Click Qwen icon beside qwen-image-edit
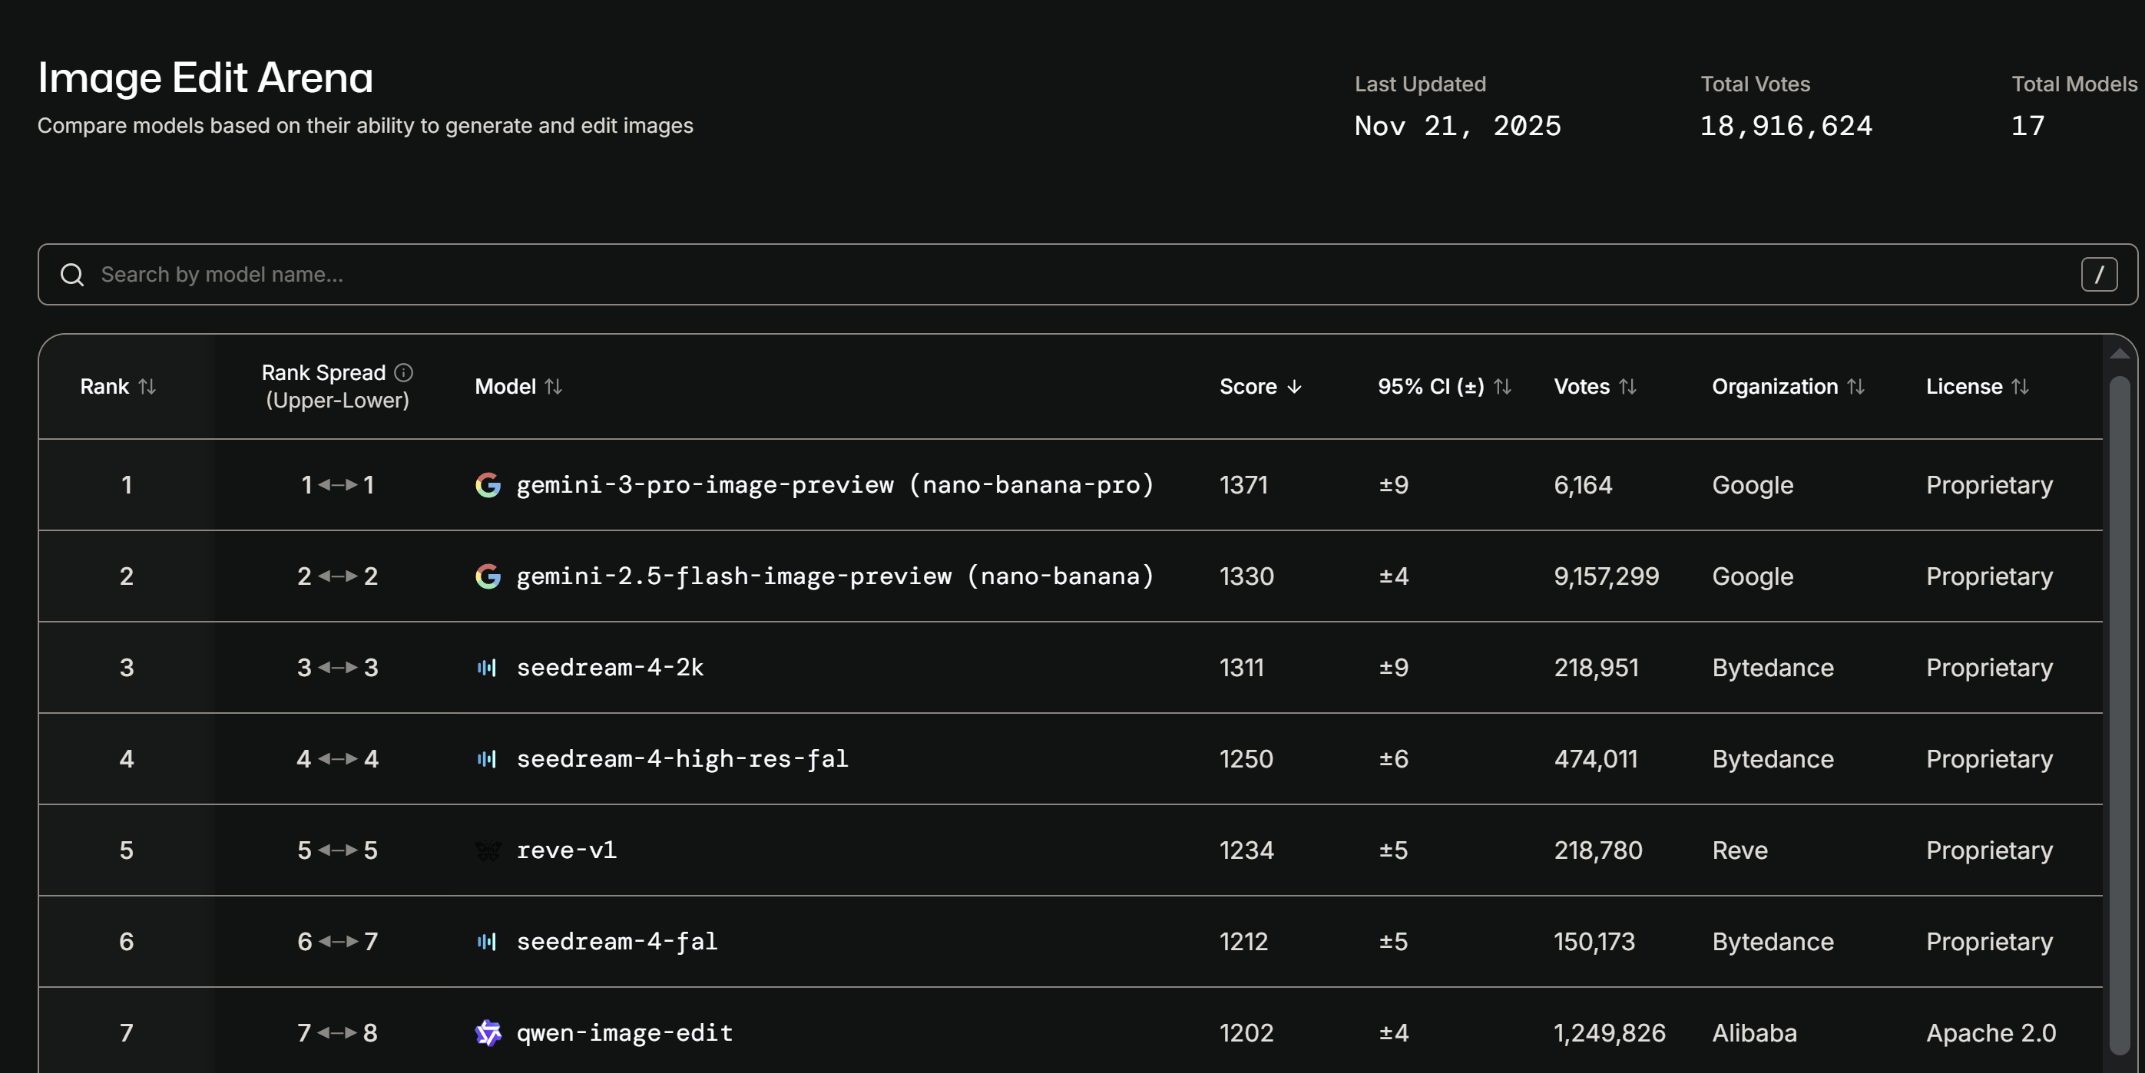Screen dimensions: 2145x1073 488,1033
